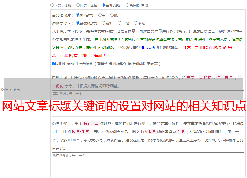Set 语义相似度 to 中
This screenshot has width=247, height=178.
click(x=100, y=15)
